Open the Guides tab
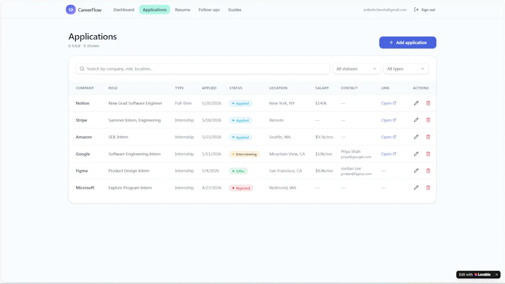 click(x=234, y=9)
